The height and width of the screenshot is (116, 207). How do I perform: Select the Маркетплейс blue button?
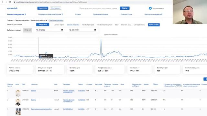click(43, 8)
